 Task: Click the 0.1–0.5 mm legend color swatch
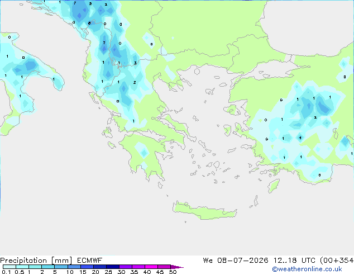(9, 267)
